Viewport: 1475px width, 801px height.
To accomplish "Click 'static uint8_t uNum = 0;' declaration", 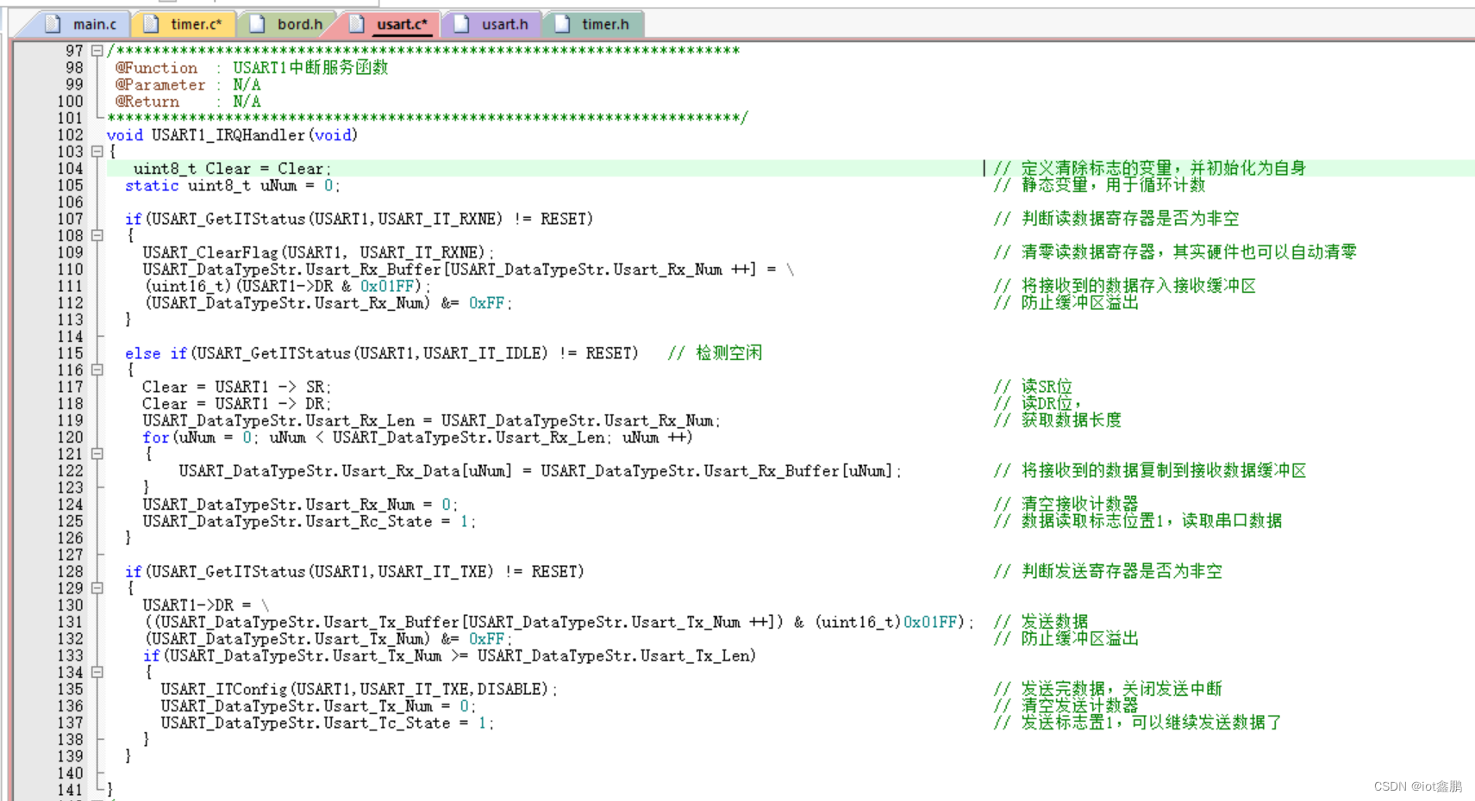I will (x=232, y=185).
